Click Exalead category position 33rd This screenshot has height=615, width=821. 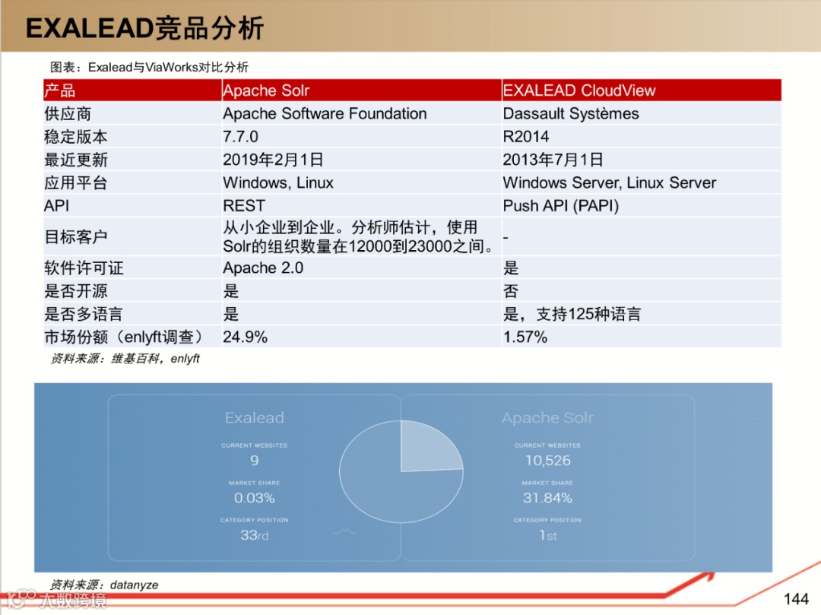click(255, 535)
